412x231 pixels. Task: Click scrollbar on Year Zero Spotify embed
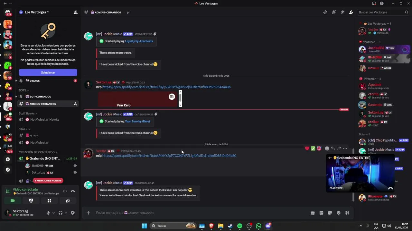pyautogui.click(x=180, y=98)
